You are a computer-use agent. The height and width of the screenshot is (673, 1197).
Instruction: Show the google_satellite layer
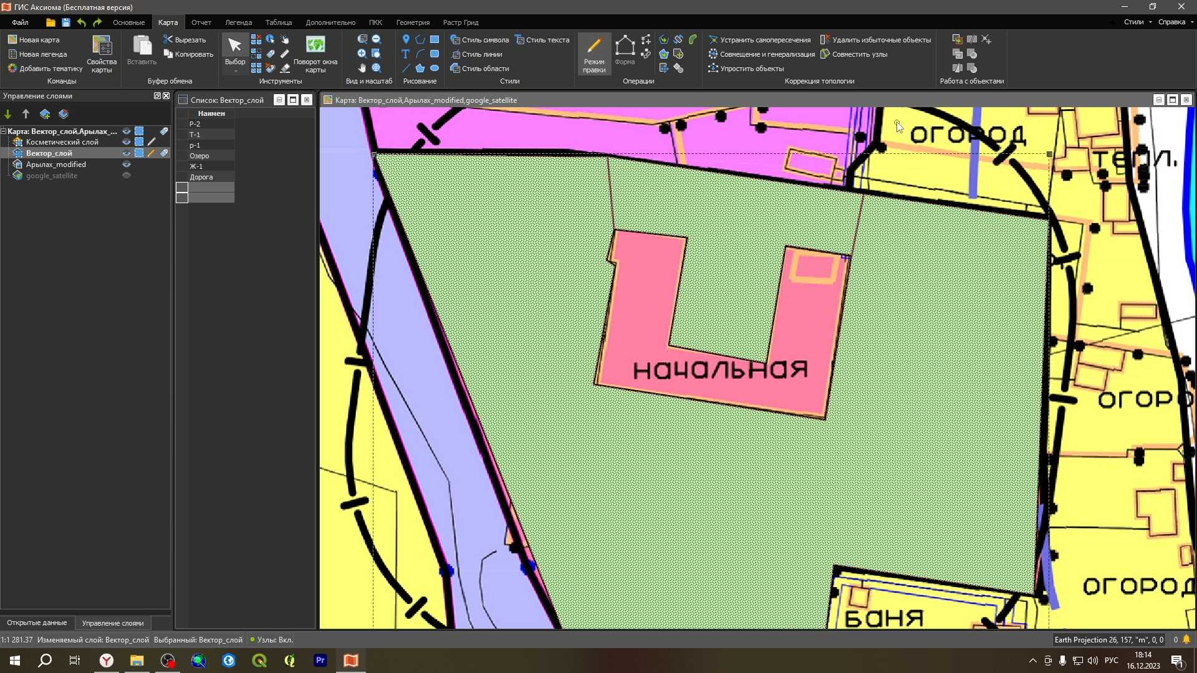[127, 176]
